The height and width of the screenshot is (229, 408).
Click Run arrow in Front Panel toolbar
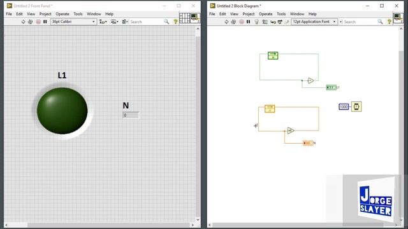click(23, 22)
